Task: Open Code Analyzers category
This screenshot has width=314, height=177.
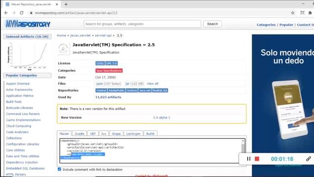Action: [17, 132]
